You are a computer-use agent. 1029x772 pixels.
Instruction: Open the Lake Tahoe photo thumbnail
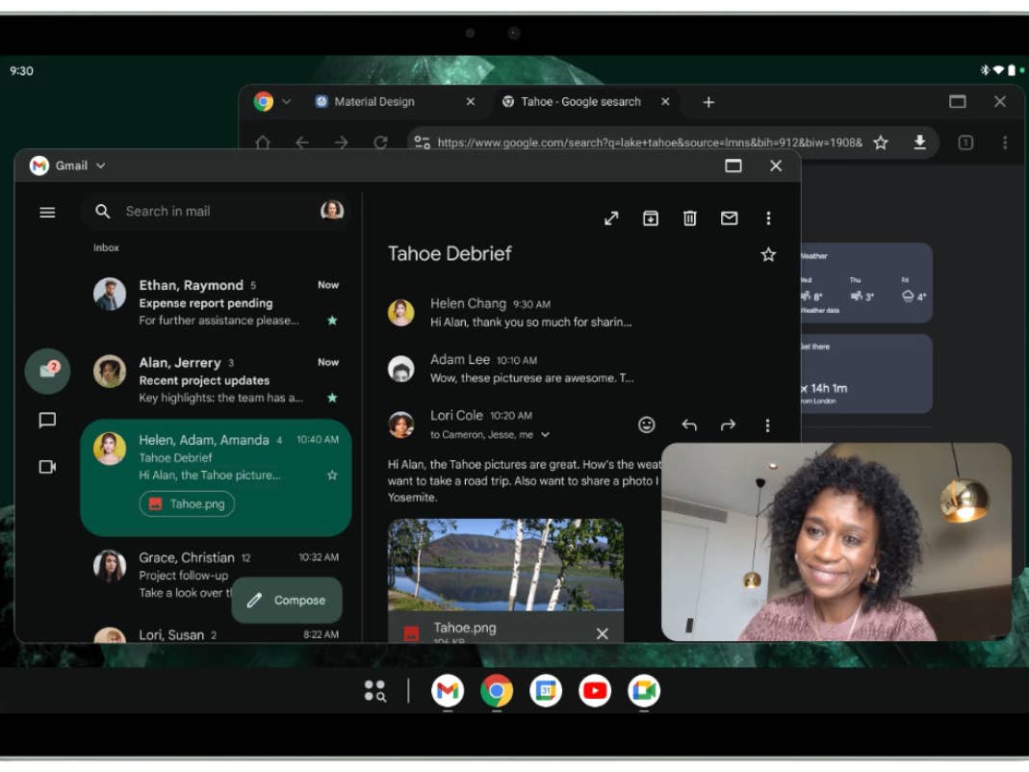coord(505,564)
